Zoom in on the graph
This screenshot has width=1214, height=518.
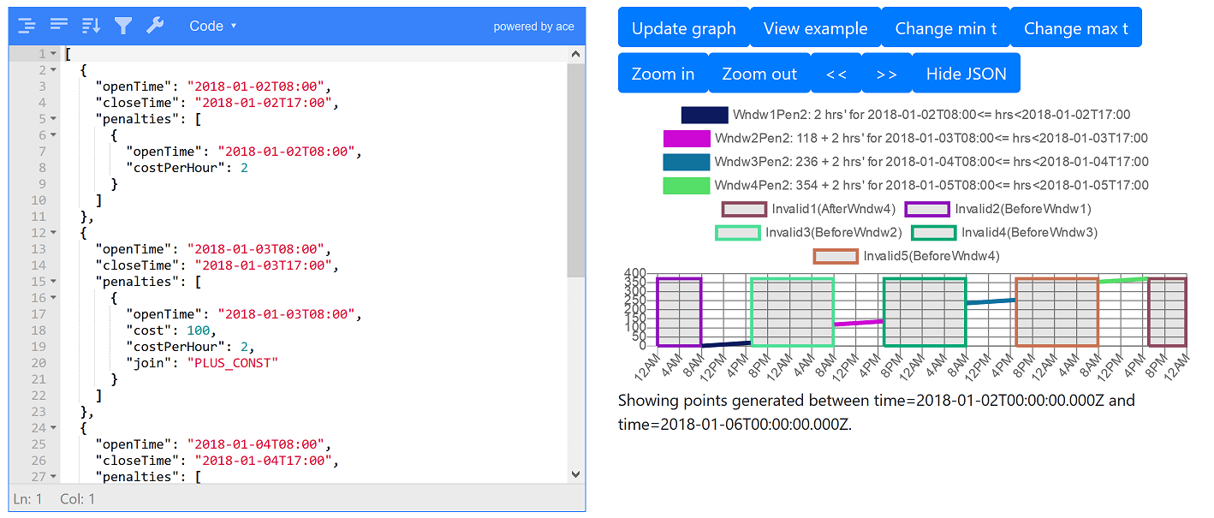[663, 74]
